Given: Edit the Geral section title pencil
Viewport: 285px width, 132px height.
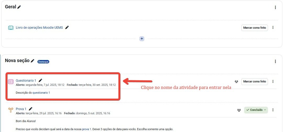Looking at the screenshot, I should pos(19,7).
